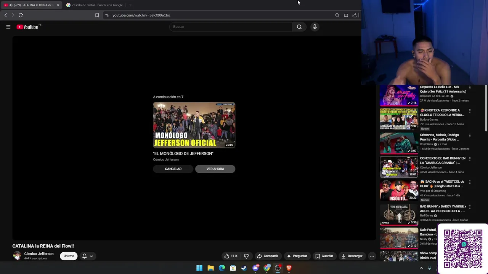Open Concierto de Bad Bunny Chabuca thumbnail
The height and width of the screenshot is (274, 488).
399,167
